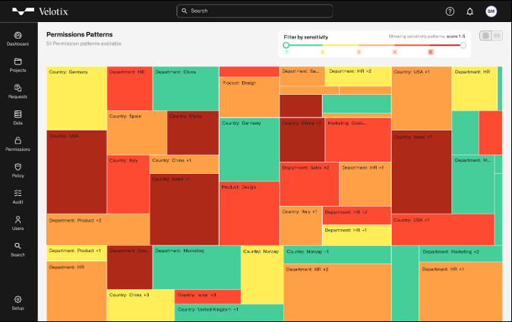Open the green Department: China tile
Image resolution: width=512 pixels, height=322 pixels.
[x=186, y=89]
